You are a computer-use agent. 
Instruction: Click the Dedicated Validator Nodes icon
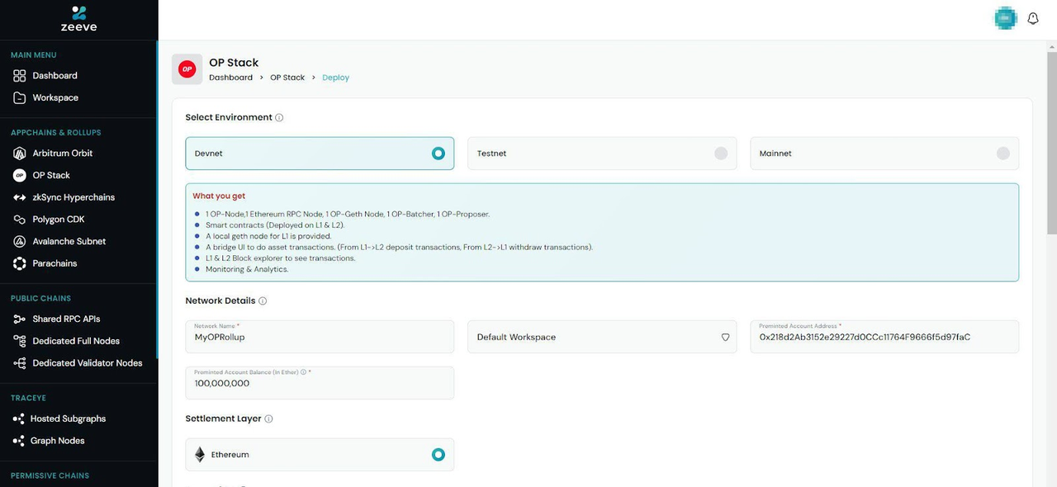20,363
